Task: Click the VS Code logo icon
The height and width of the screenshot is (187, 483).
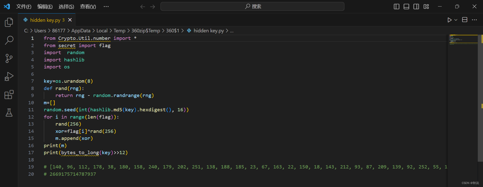Action: [7, 7]
